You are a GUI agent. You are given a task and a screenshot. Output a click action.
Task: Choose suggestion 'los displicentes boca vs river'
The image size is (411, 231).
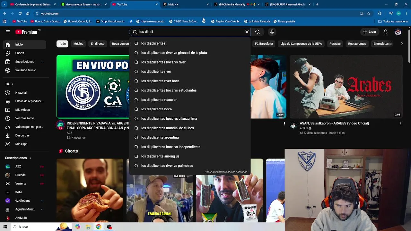(x=190, y=62)
